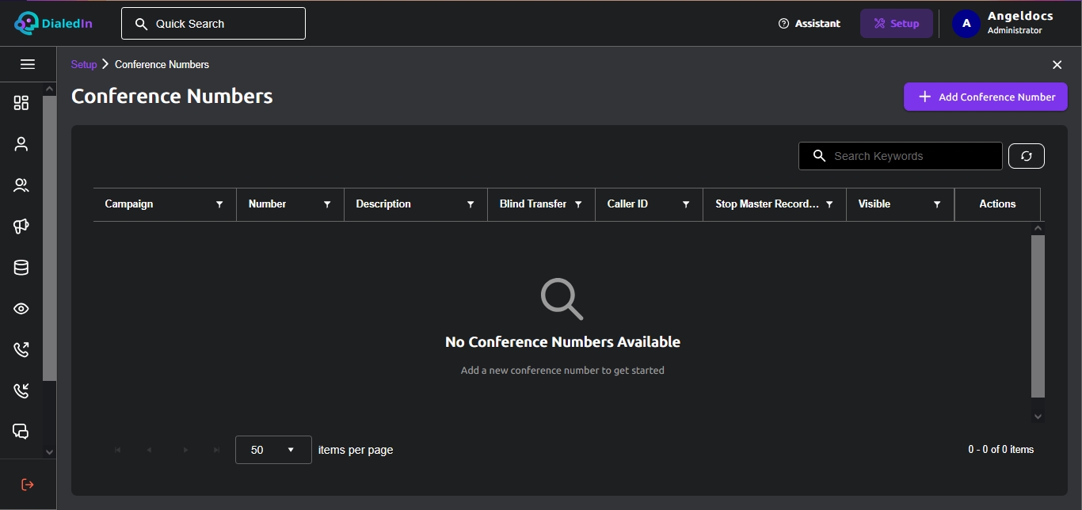Sort by Blind Transfer column header

533,204
